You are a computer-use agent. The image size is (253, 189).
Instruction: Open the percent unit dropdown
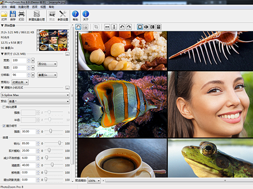tap(47, 64)
